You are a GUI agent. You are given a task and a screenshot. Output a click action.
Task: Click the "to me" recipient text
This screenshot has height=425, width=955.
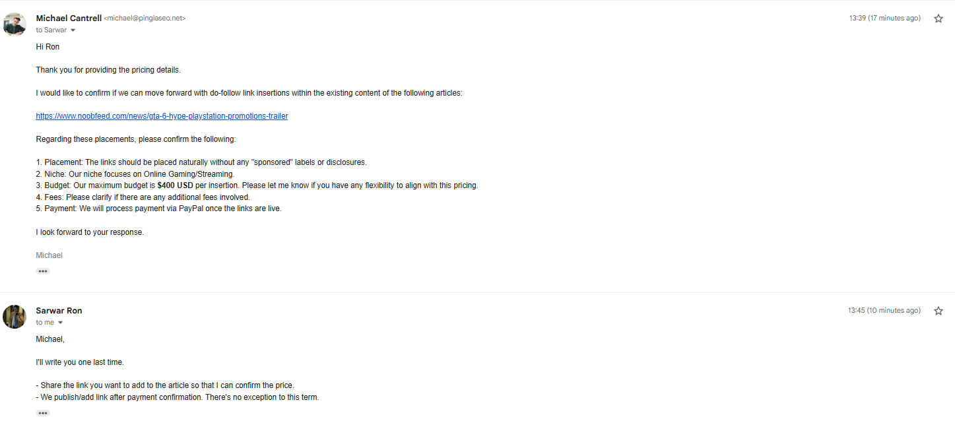(x=45, y=323)
